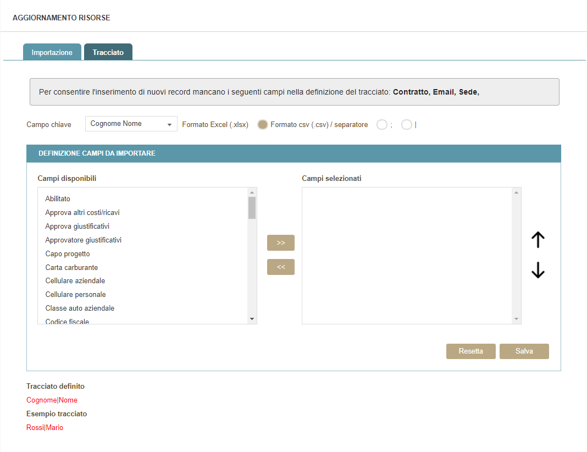Toggle the filled Excel/csv format radio
This screenshot has width=587, height=452.
[x=263, y=125]
